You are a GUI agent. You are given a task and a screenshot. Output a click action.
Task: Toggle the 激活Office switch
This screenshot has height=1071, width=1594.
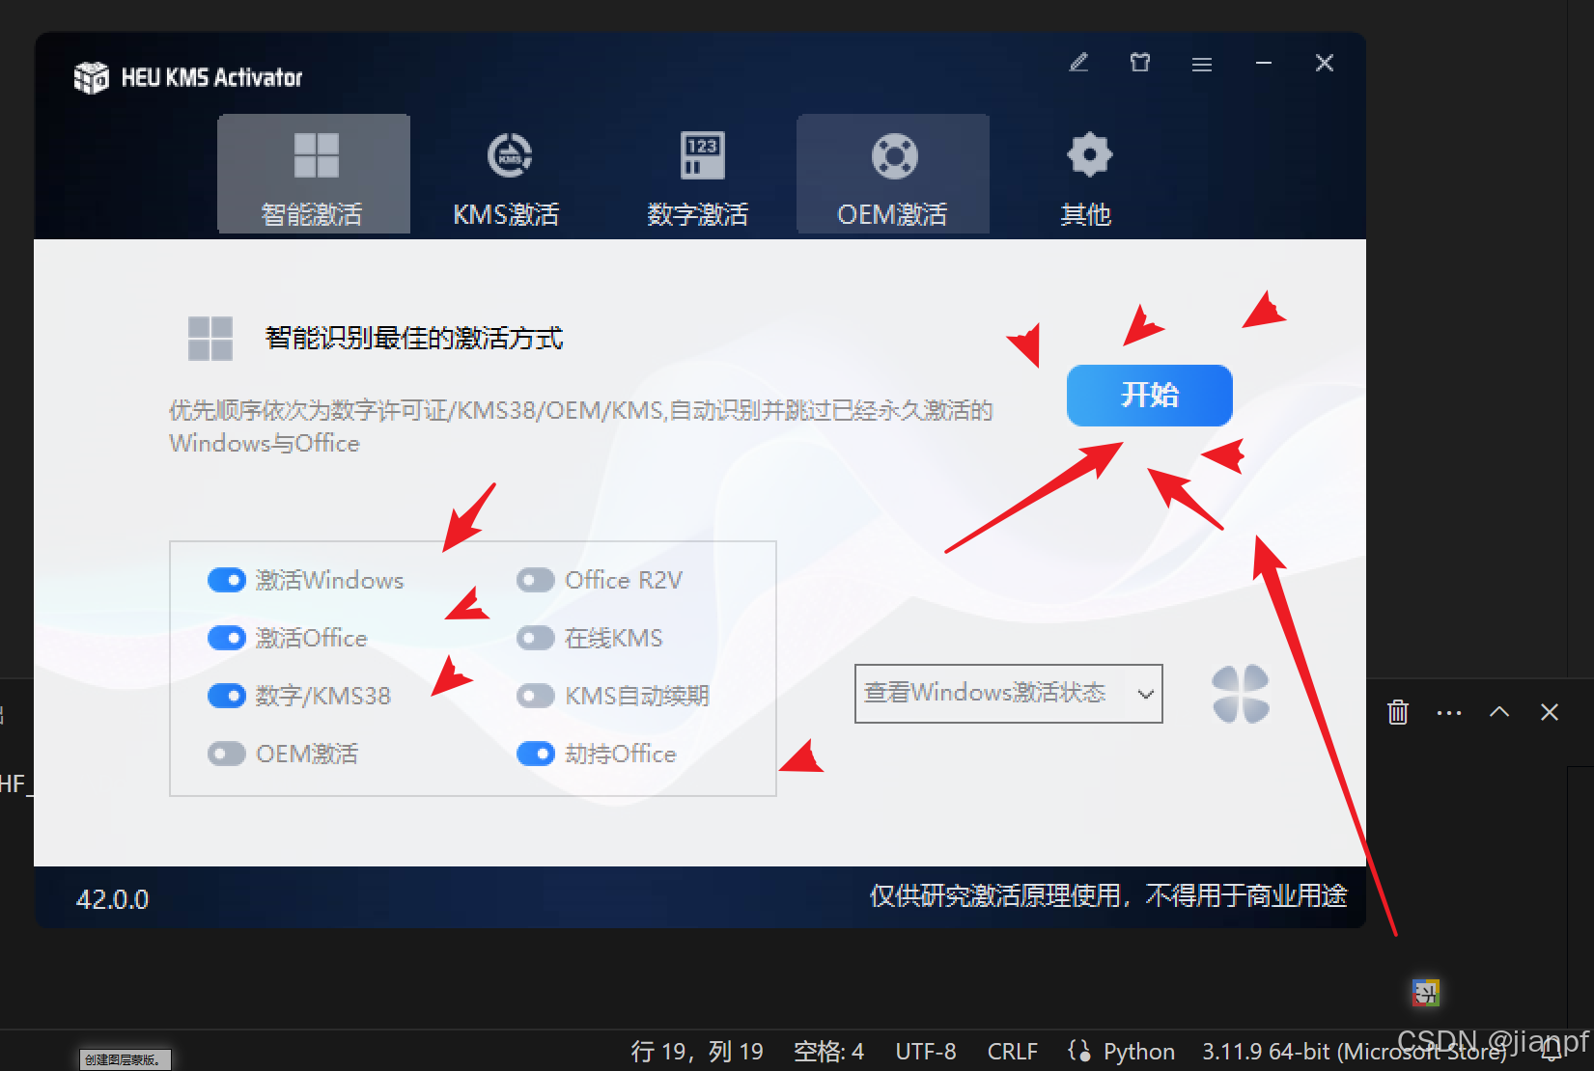coord(227,638)
